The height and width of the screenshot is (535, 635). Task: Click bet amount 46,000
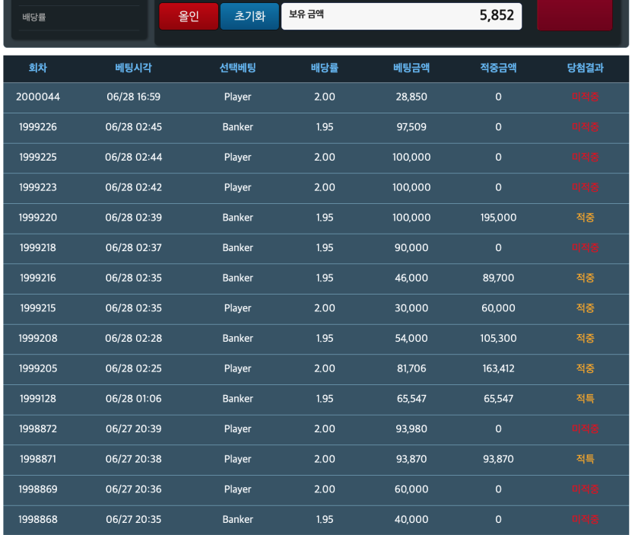[x=411, y=278]
